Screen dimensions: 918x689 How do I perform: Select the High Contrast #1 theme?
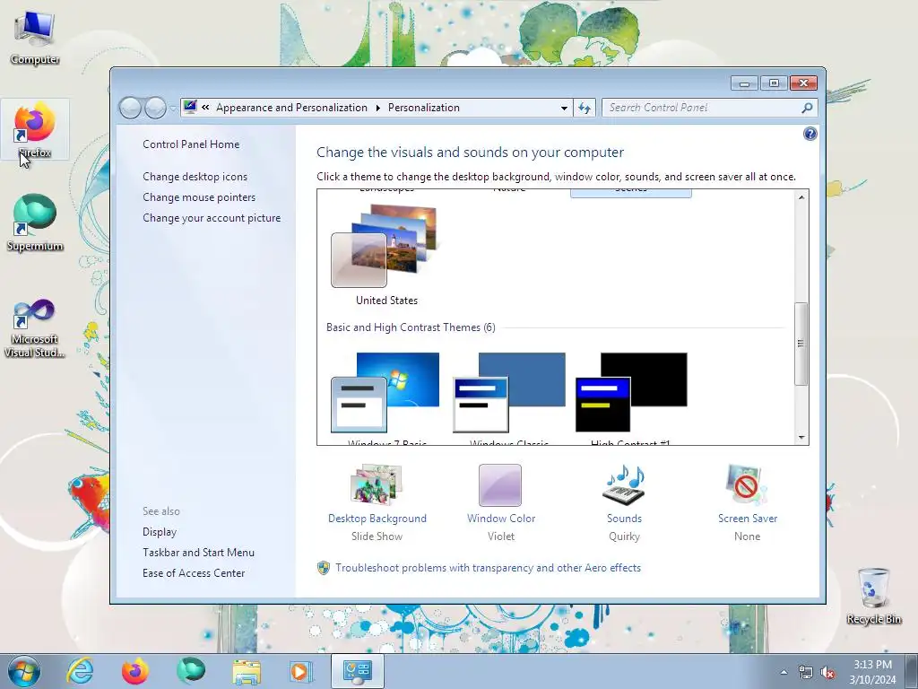tap(631, 392)
